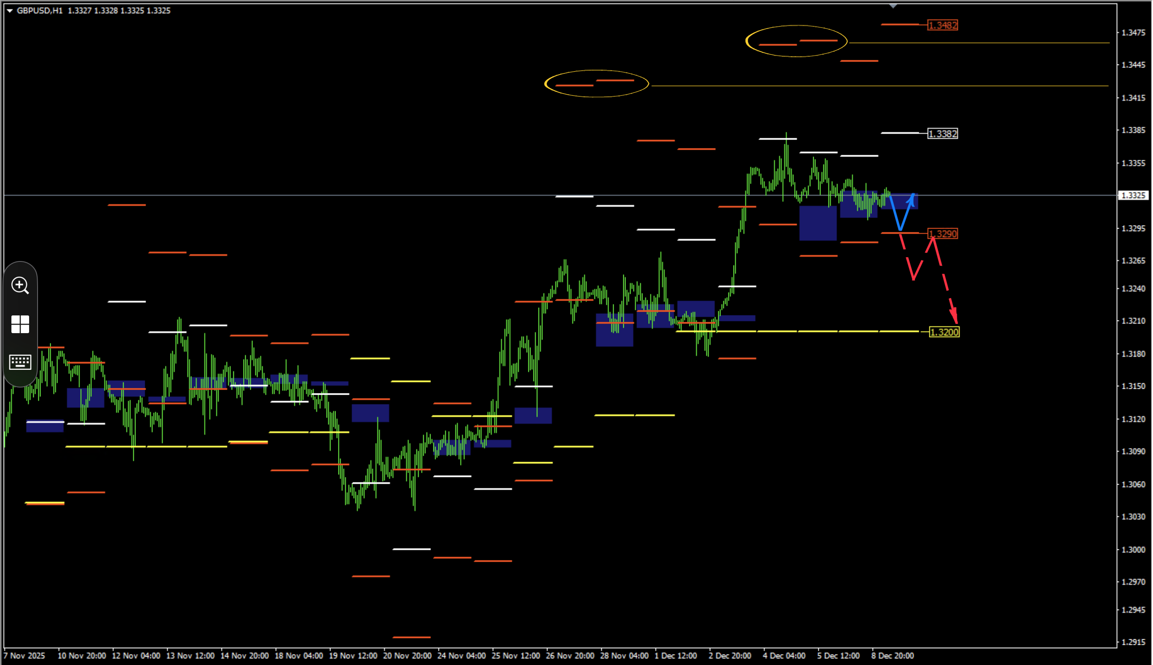Viewport: 1153px width, 665px height.
Task: Select the 1.3382 white price label
Action: [x=943, y=134]
